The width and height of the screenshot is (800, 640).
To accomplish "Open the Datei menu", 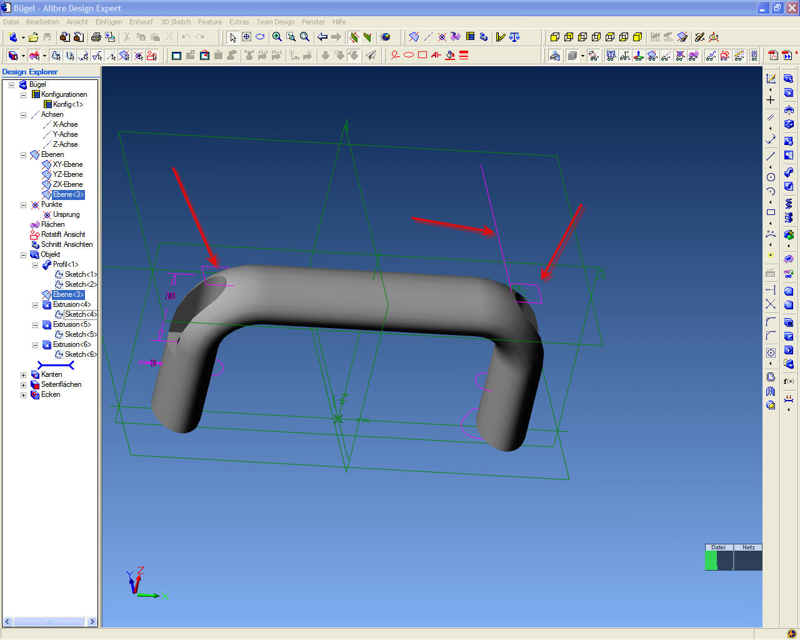I will pyautogui.click(x=11, y=22).
